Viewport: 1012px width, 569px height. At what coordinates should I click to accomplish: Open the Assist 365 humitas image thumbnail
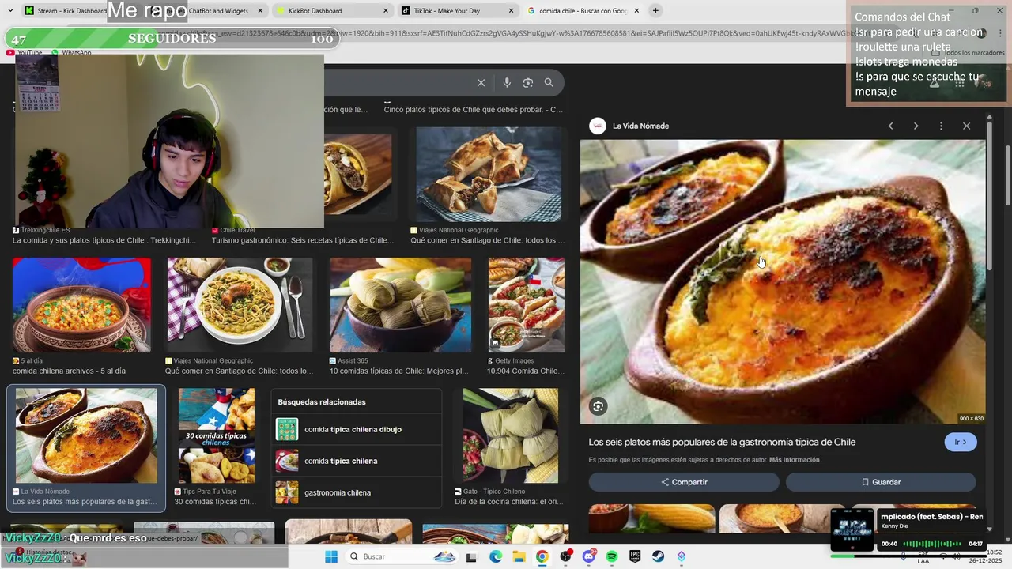click(400, 305)
